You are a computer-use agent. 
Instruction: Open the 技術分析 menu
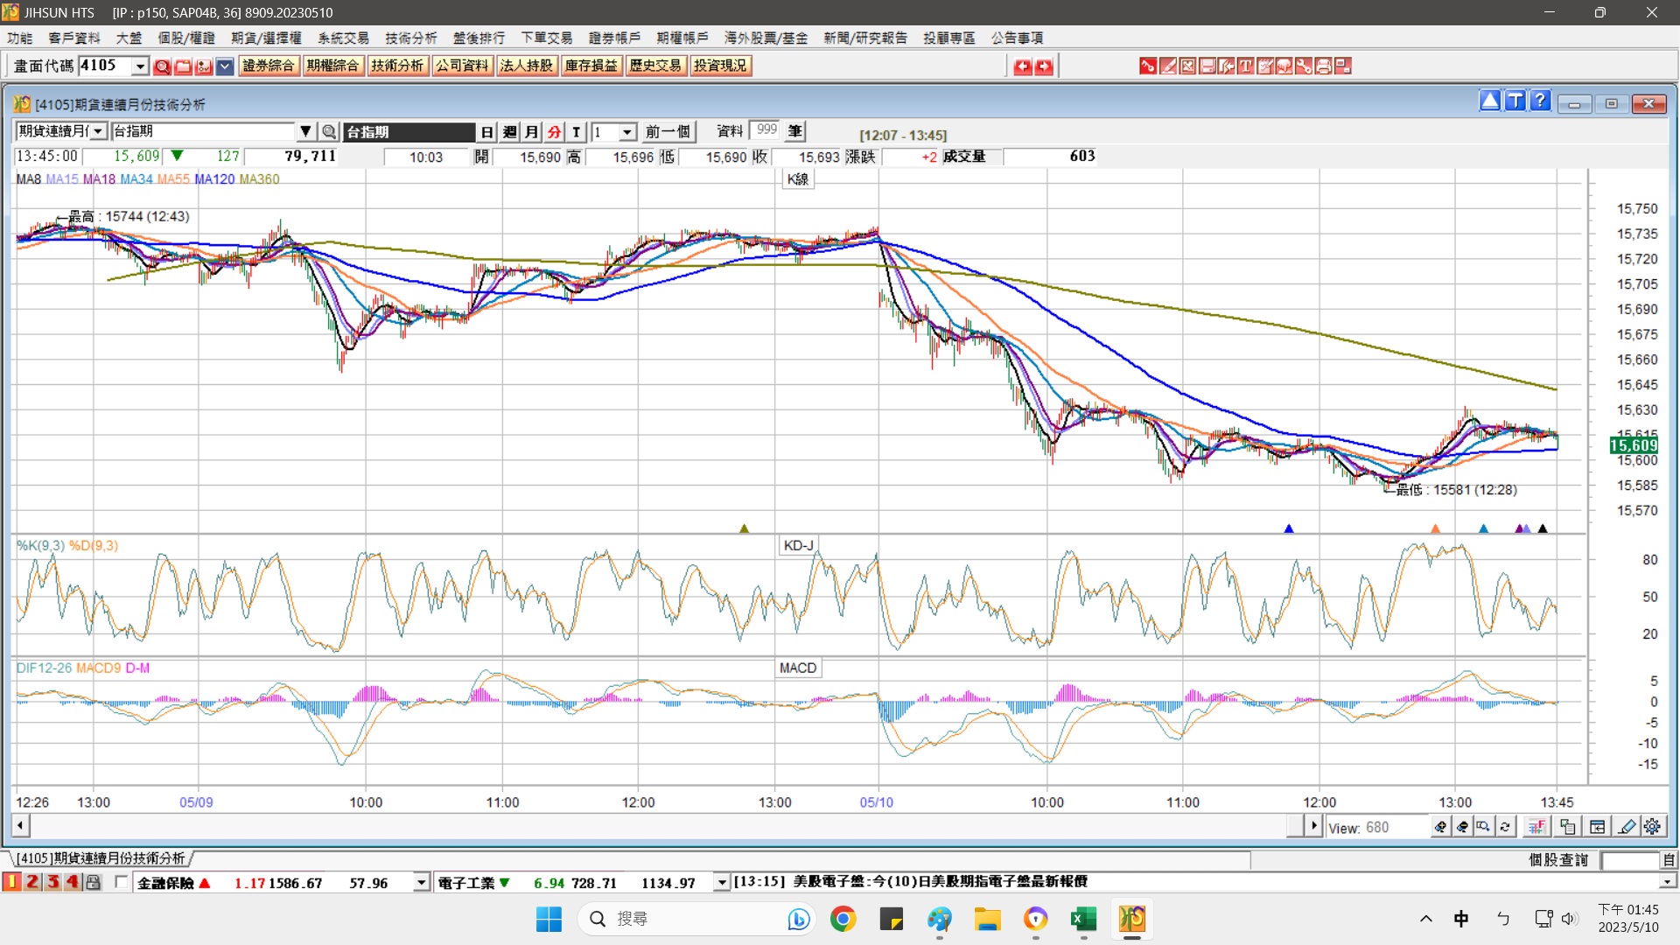pyautogui.click(x=410, y=38)
